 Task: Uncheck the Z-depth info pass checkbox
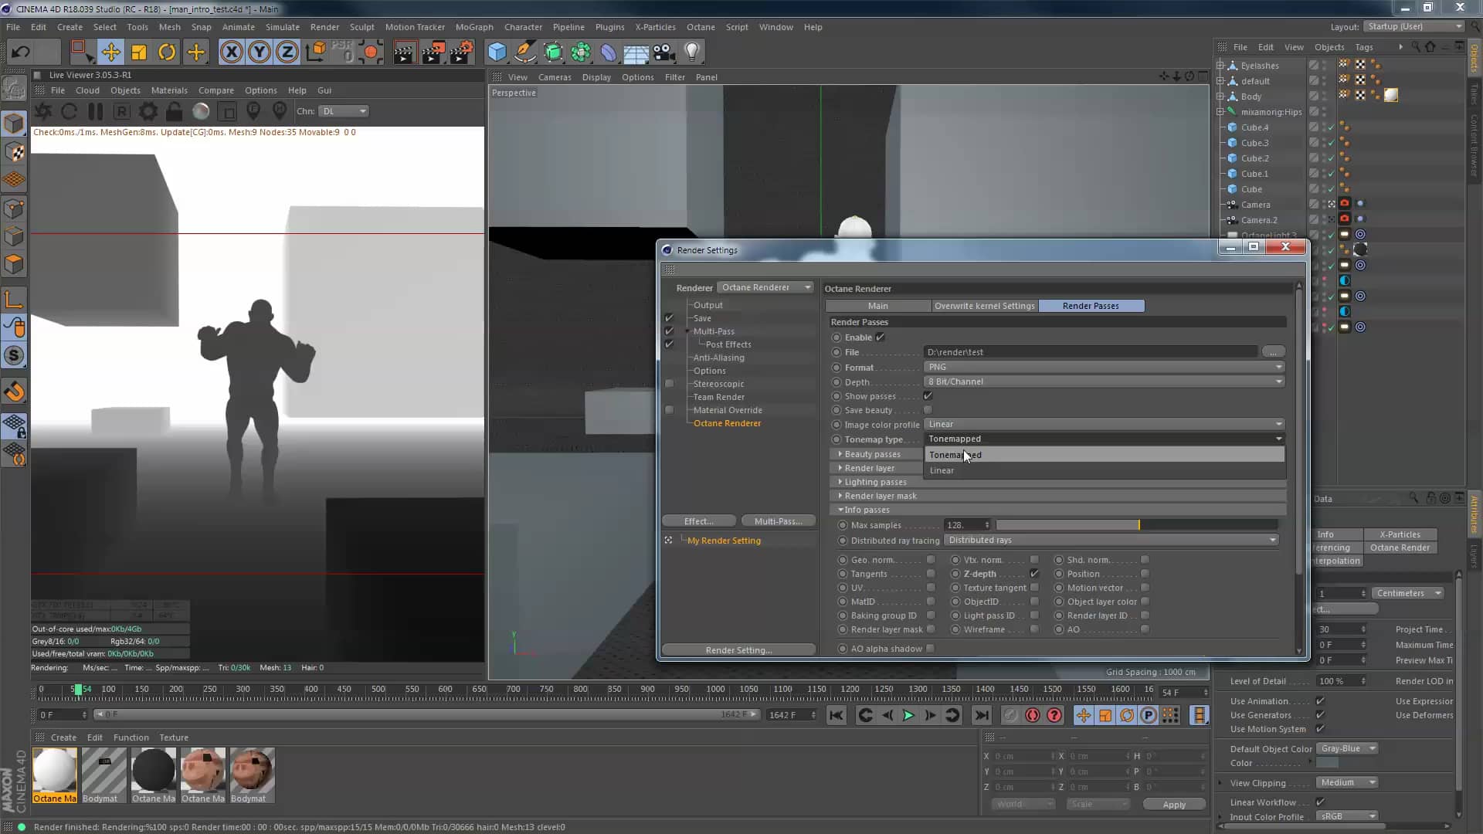tap(1034, 574)
